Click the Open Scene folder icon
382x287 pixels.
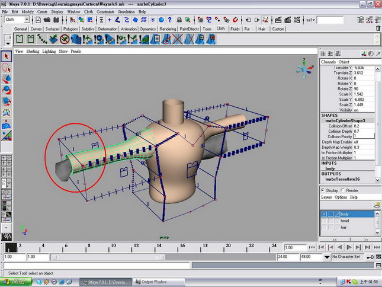[47, 20]
